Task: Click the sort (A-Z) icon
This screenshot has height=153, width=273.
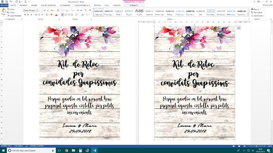Action: pyautogui.click(x=86, y=11)
